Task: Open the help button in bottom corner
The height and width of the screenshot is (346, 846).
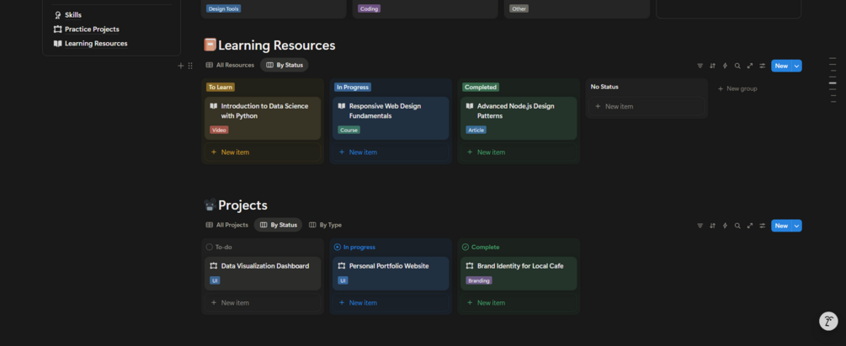Action: (828, 321)
